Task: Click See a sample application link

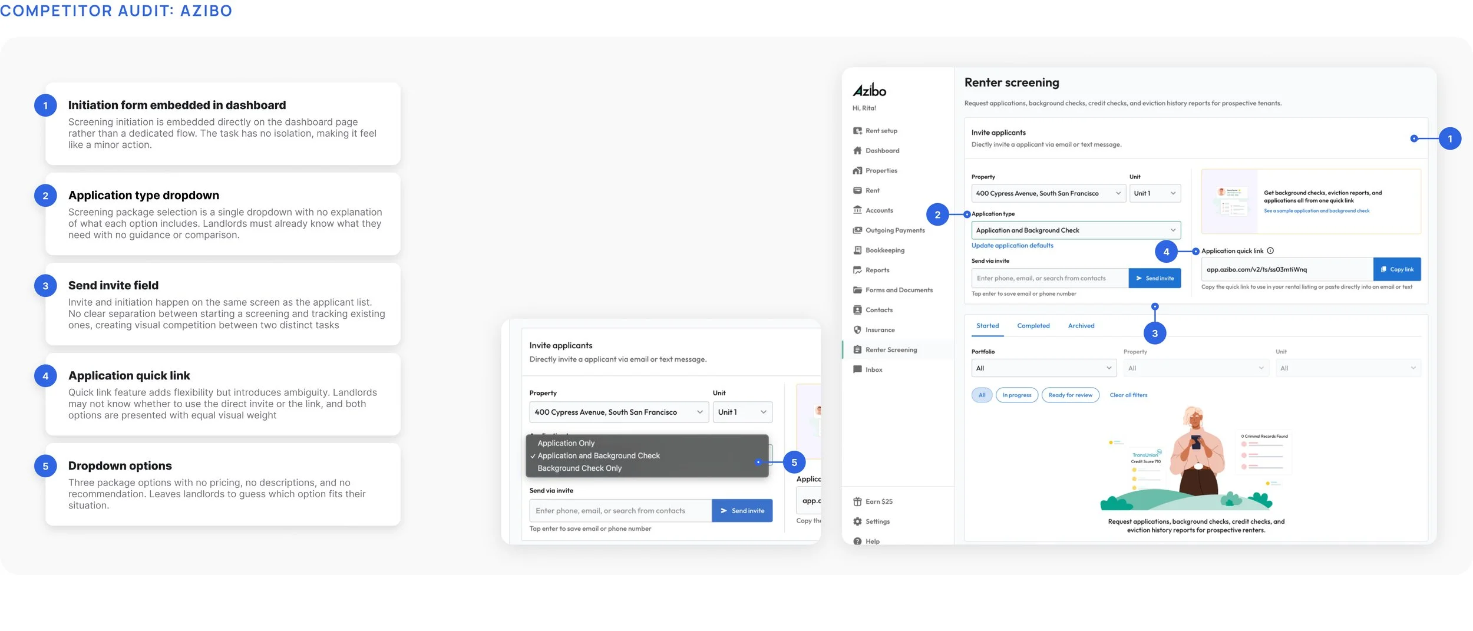Action: pos(1316,211)
